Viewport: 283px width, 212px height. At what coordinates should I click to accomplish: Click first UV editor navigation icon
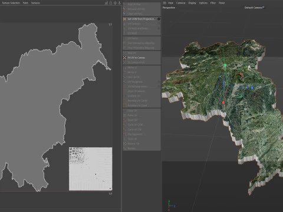click(106, 3)
